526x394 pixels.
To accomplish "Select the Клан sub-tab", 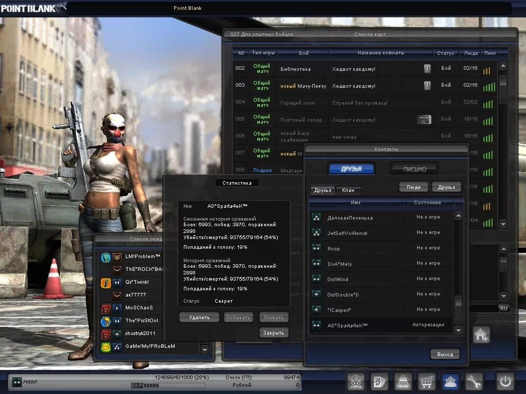I will click(x=348, y=190).
